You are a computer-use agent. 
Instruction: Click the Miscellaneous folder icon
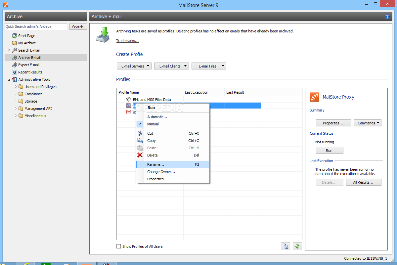[21, 116]
